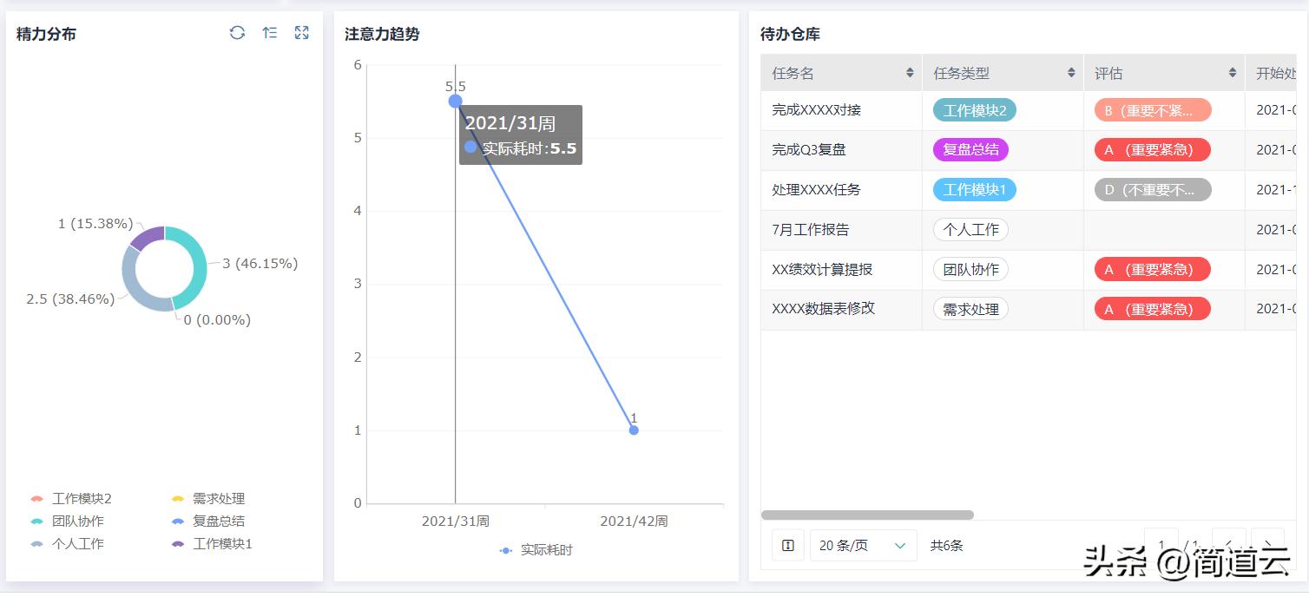
Task: Sort table by 任务类型 column arrows
Action: pyautogui.click(x=1071, y=74)
